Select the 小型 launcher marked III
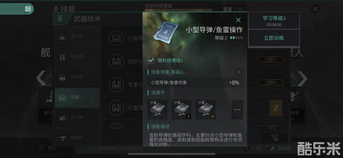 click(x=205, y=109)
